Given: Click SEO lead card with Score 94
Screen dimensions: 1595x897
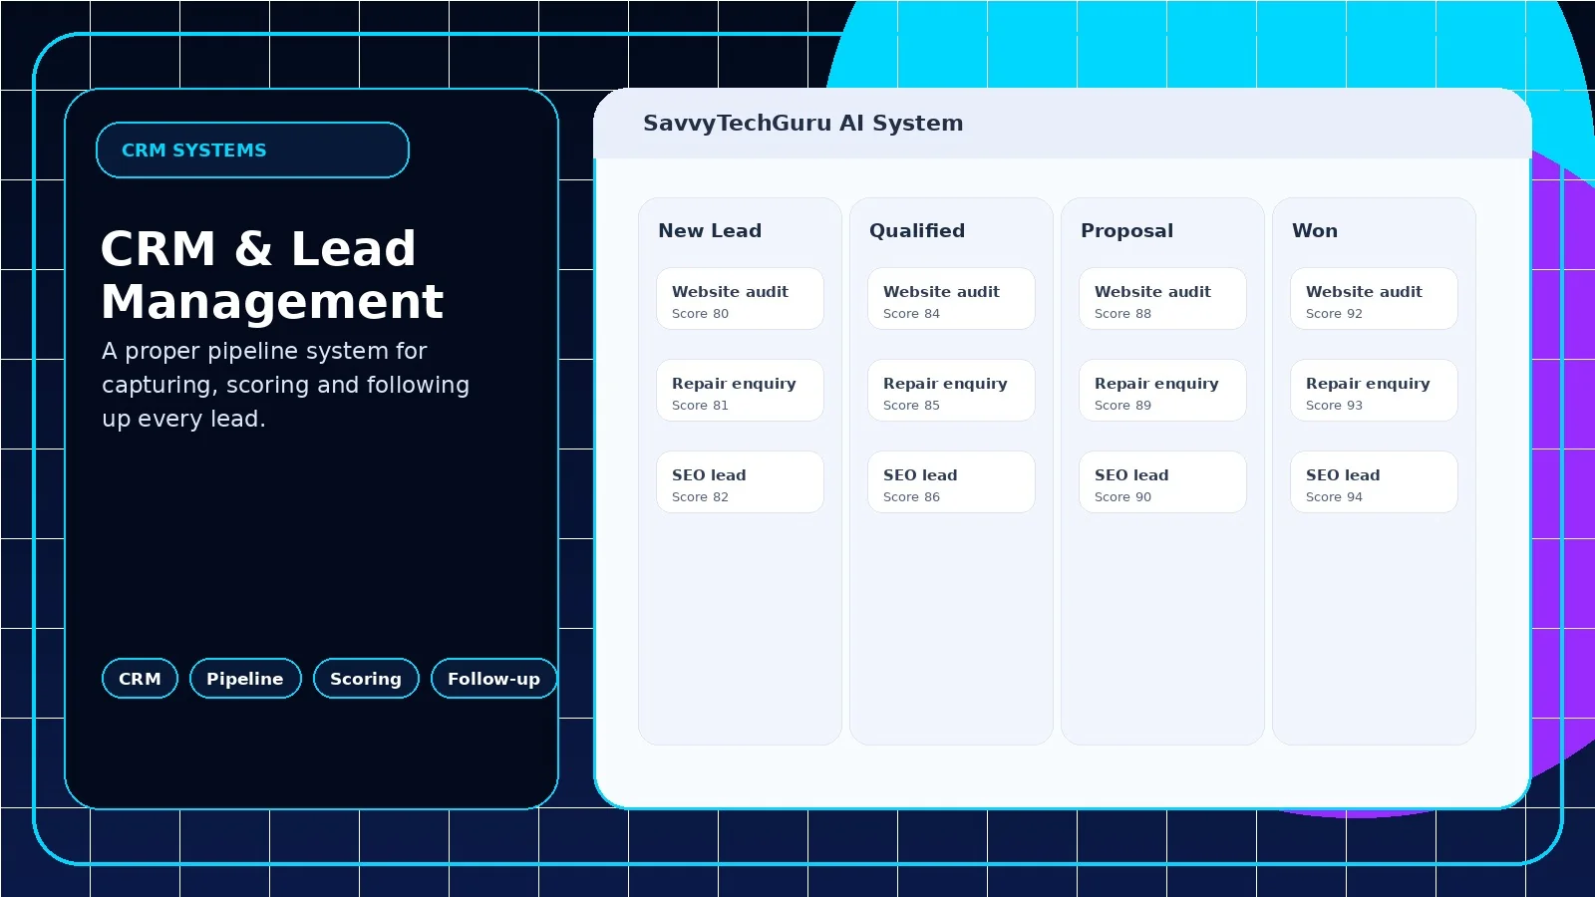Looking at the screenshot, I should [1374, 481].
